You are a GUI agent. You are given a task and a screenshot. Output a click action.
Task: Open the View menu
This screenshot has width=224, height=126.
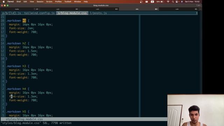pos(32,2)
